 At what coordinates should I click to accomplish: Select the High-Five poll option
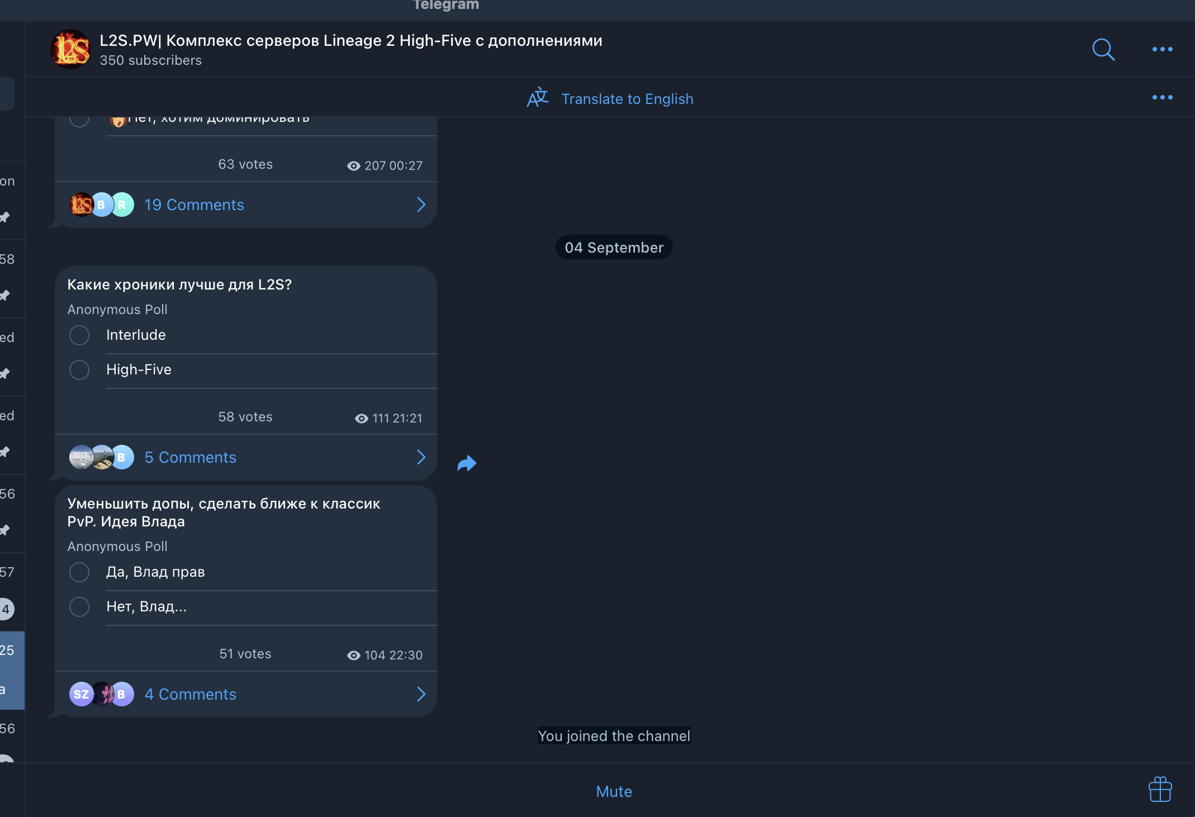pyautogui.click(x=79, y=370)
